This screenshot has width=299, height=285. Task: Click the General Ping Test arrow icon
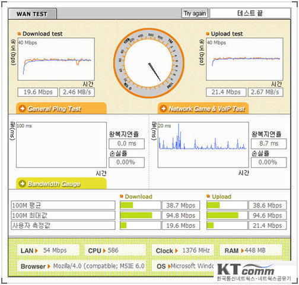click(22, 109)
